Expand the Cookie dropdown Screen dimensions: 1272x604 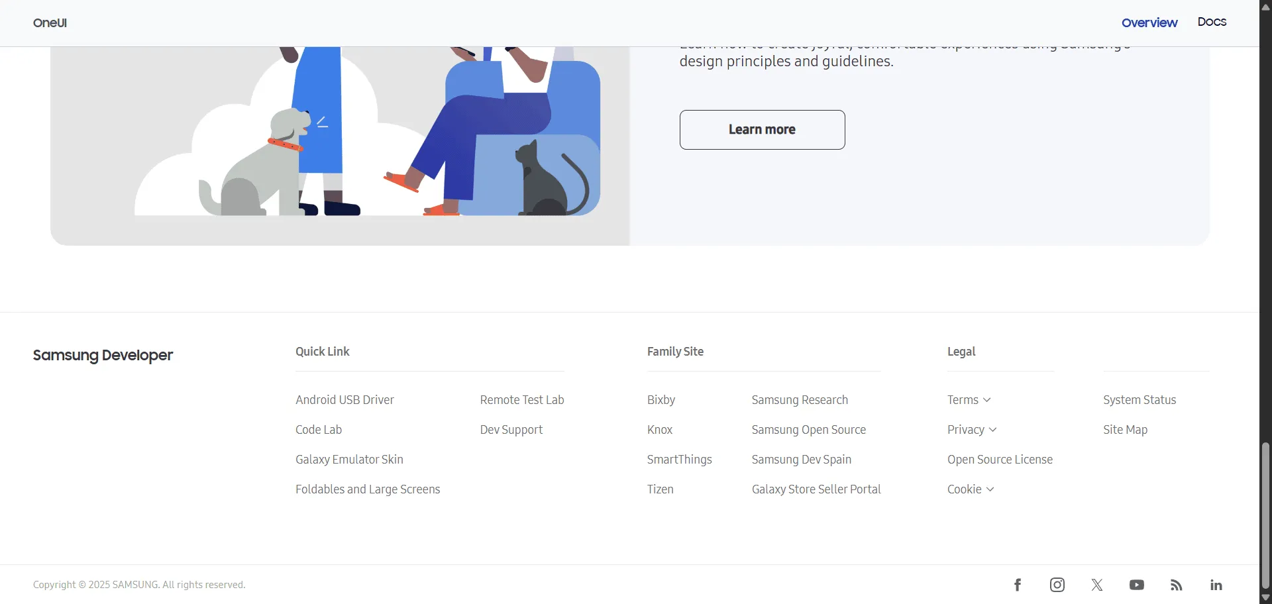click(971, 489)
